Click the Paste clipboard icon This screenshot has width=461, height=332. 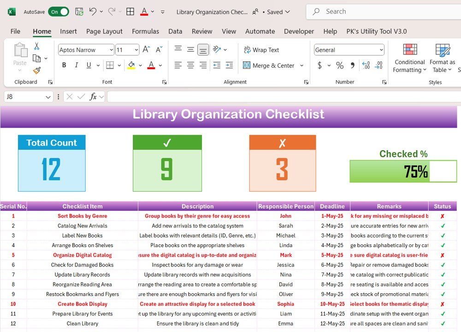(x=20, y=50)
